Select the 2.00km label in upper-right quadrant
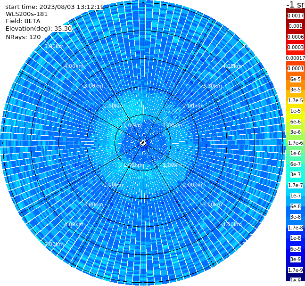The height and width of the screenshot is (286, 305). click(192, 106)
